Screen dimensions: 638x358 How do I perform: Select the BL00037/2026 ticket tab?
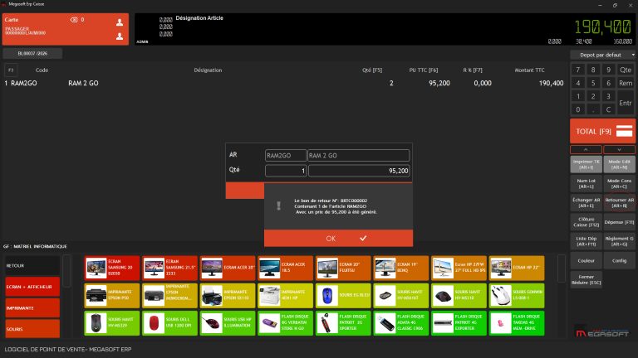point(32,53)
